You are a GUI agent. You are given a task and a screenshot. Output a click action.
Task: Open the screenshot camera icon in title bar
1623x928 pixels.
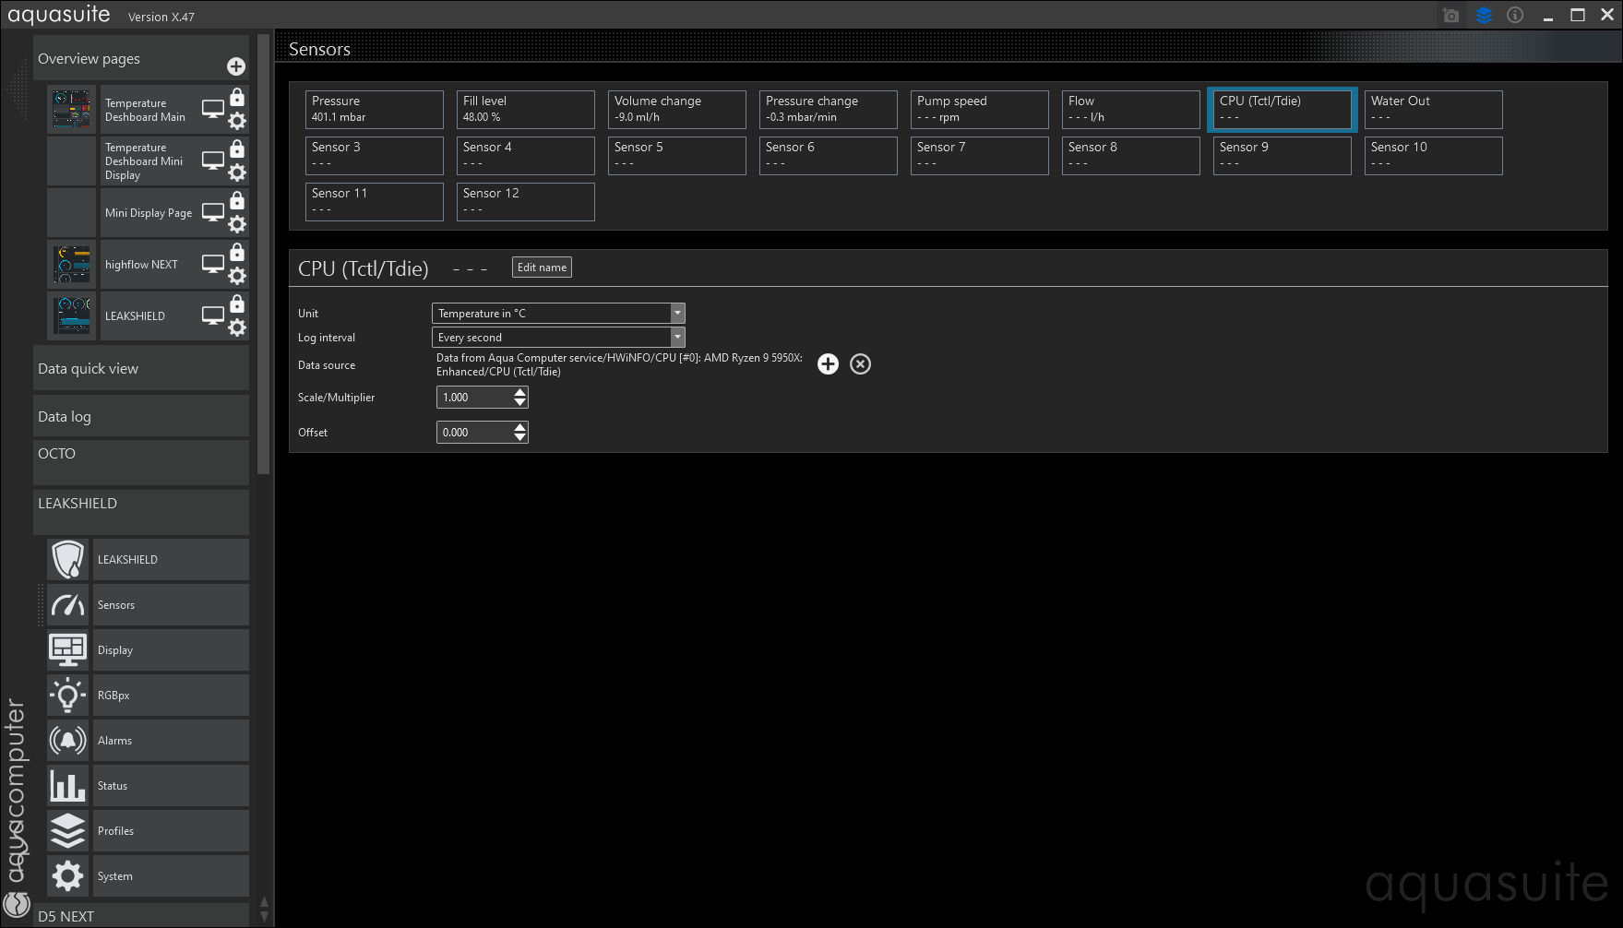point(1450,16)
